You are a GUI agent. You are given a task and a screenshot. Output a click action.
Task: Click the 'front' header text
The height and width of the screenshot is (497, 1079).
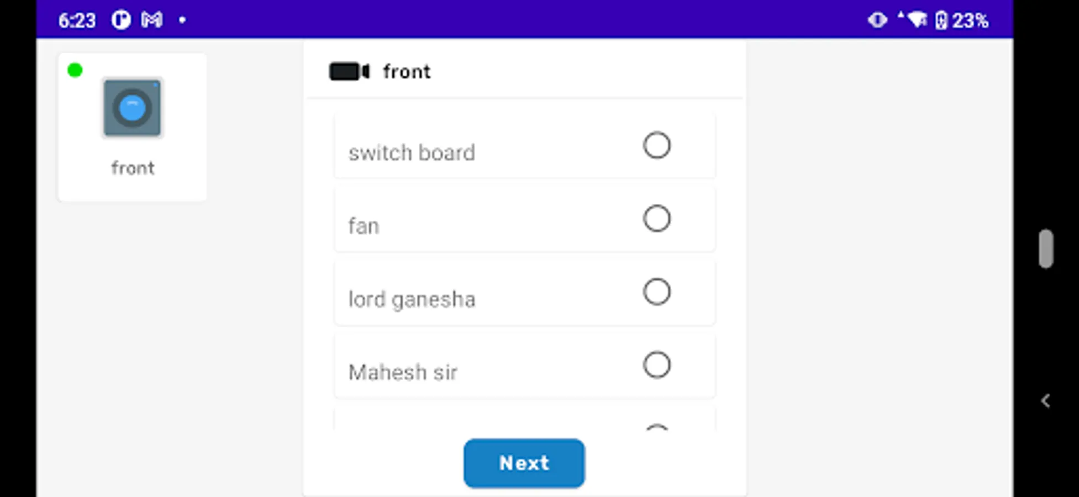tap(407, 71)
